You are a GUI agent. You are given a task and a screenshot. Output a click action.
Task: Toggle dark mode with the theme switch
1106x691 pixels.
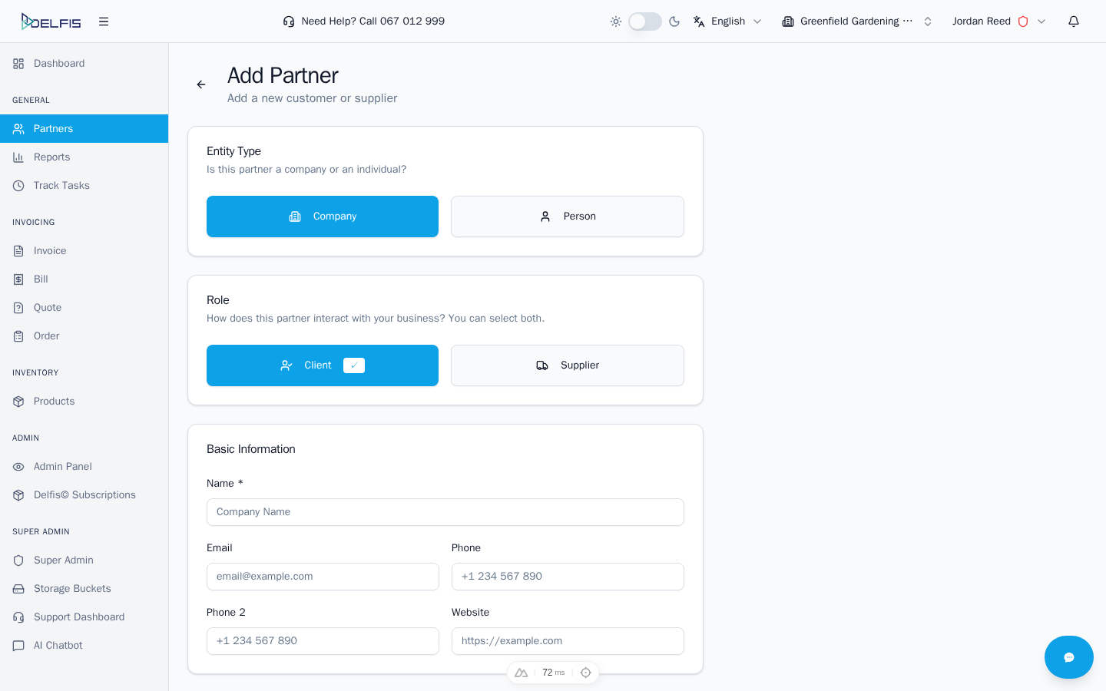(x=645, y=21)
